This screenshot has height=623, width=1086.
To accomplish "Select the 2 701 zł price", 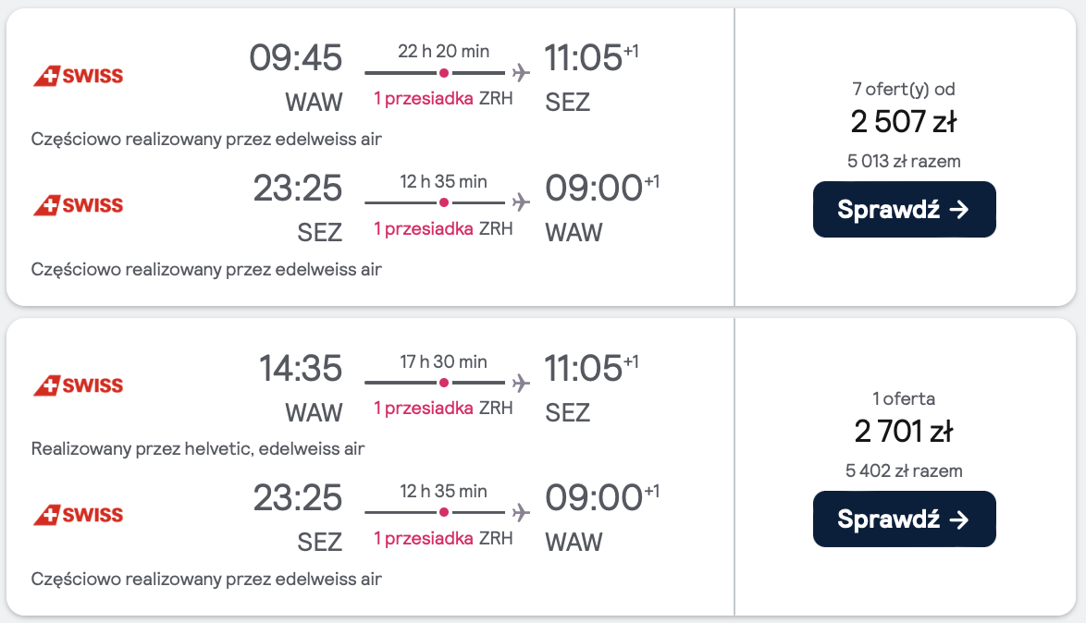I will (x=904, y=432).
